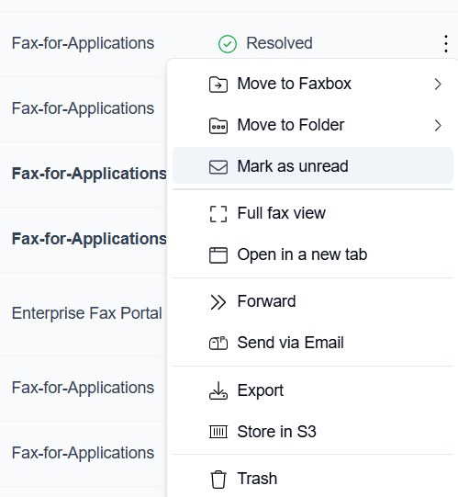This screenshot has height=497, width=458.
Task: Click the mailbox icon for Send via Email
Action: pyautogui.click(x=218, y=343)
